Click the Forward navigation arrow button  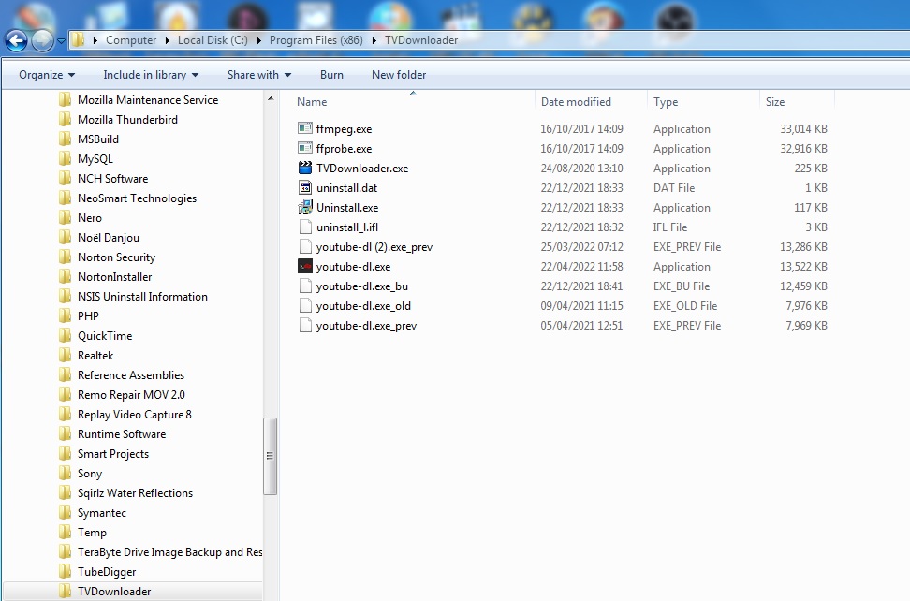42,40
